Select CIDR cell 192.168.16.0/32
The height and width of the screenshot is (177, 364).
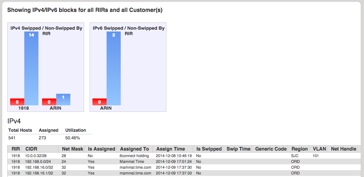point(38,167)
